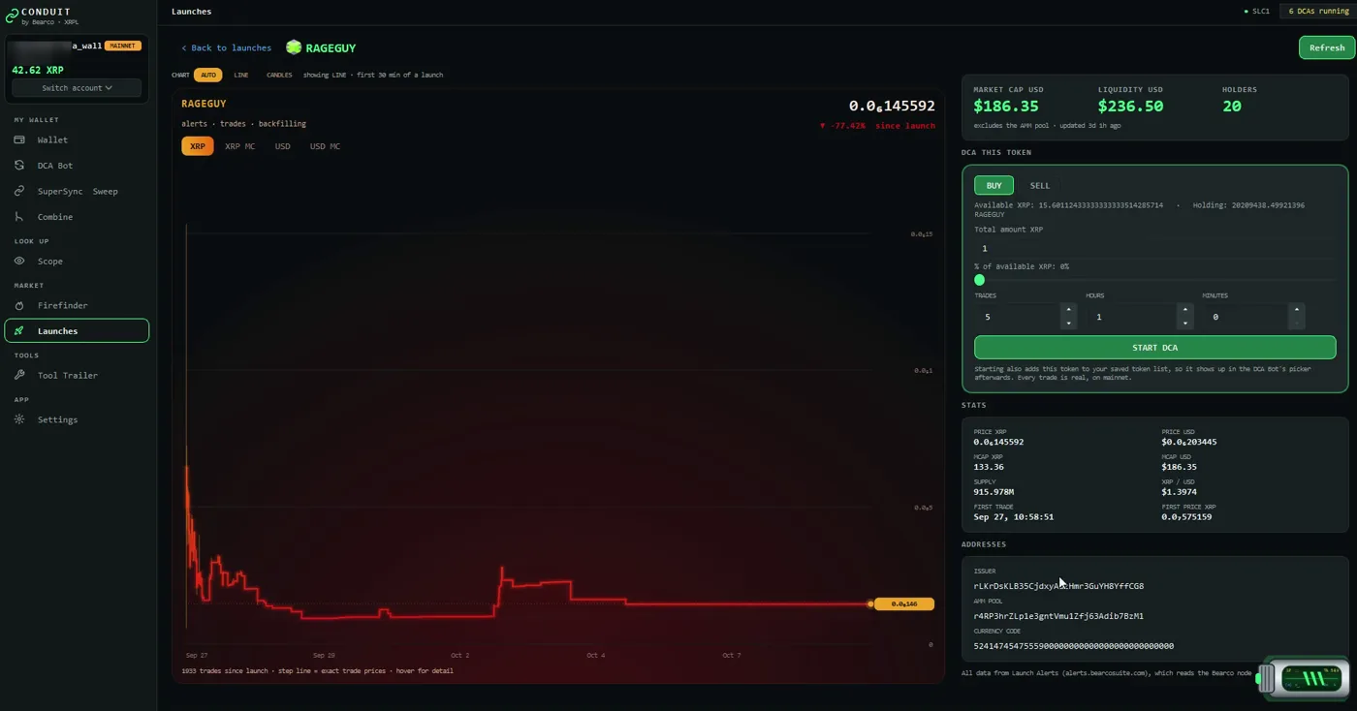Image resolution: width=1357 pixels, height=711 pixels.
Task: Select the USD MC tab
Action: click(x=325, y=146)
